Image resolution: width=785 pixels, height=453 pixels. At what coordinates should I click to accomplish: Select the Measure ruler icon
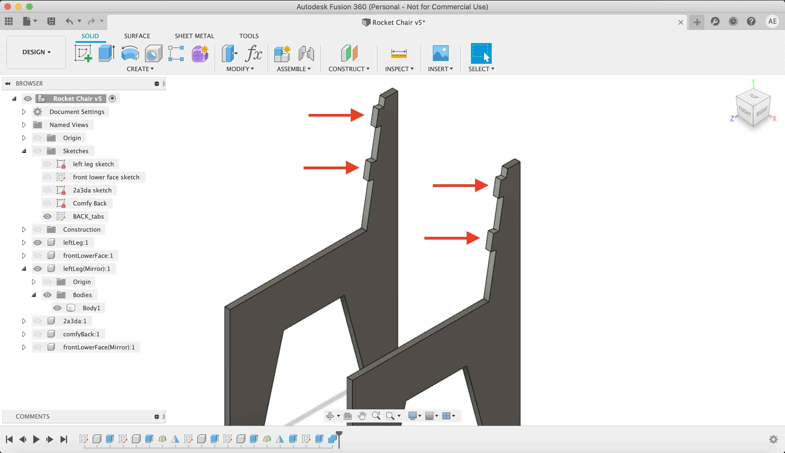pyautogui.click(x=398, y=53)
